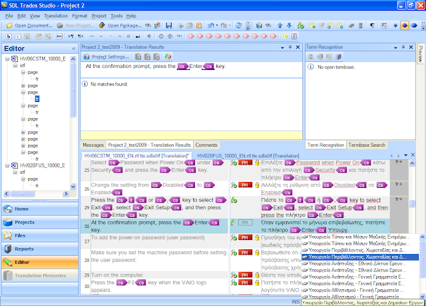426x306 pixels.
Task: Select the highlighted tr tree item
Action: click(37, 99)
